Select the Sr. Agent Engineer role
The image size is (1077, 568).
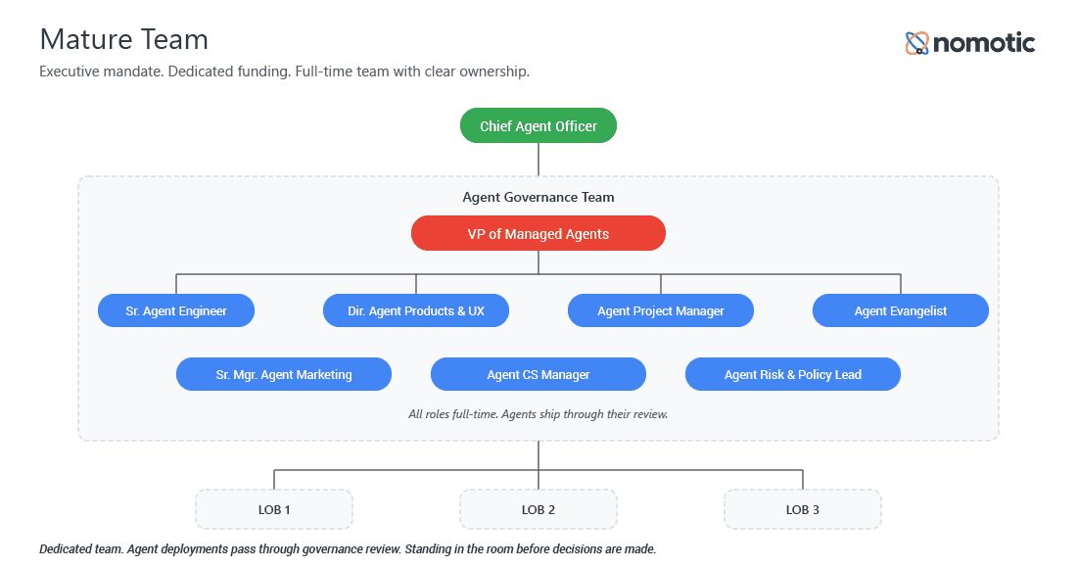176,311
